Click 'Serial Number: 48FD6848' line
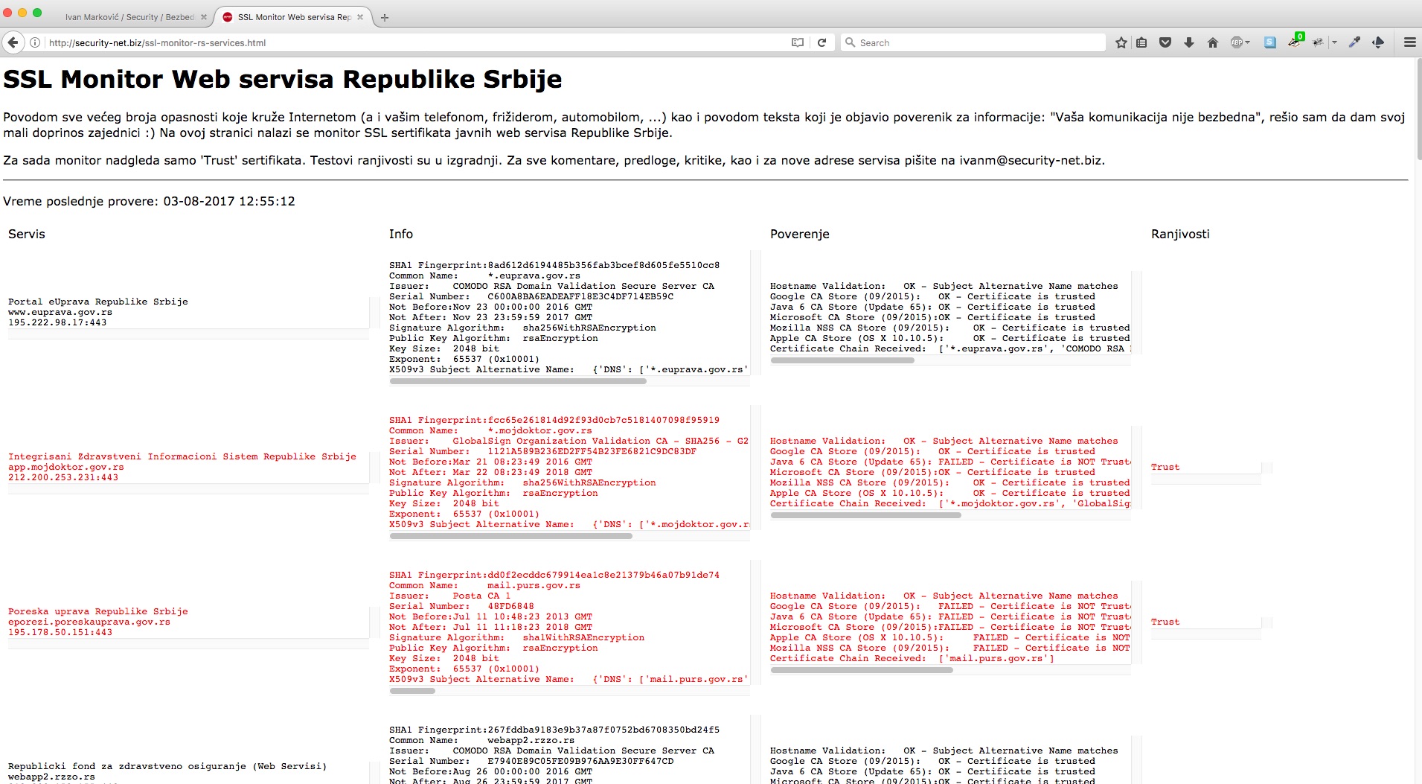The height and width of the screenshot is (784, 1422). click(461, 606)
